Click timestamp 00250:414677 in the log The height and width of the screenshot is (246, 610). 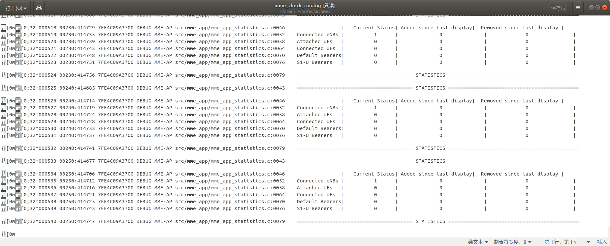tap(77, 161)
